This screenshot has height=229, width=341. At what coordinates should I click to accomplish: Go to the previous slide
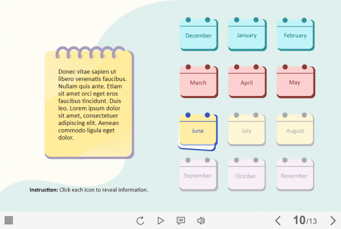[x=278, y=221]
